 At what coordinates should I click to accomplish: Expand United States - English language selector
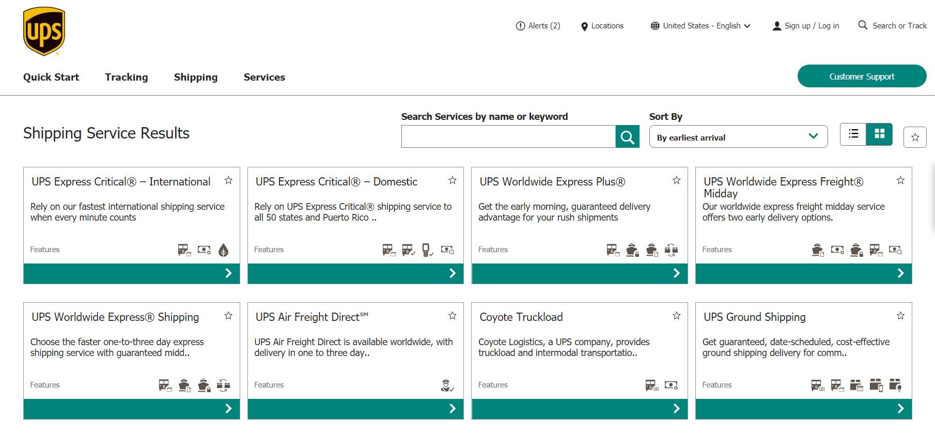click(700, 26)
